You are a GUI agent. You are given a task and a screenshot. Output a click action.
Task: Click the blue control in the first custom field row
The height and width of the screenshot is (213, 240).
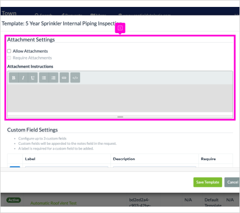(15, 167)
